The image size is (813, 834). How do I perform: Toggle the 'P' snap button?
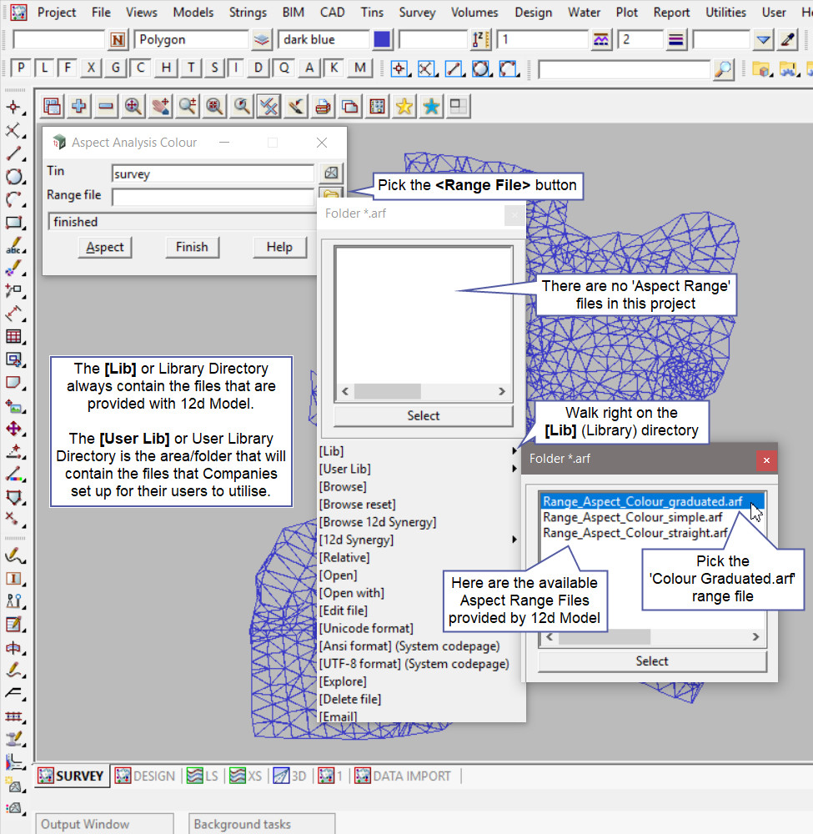(x=22, y=68)
